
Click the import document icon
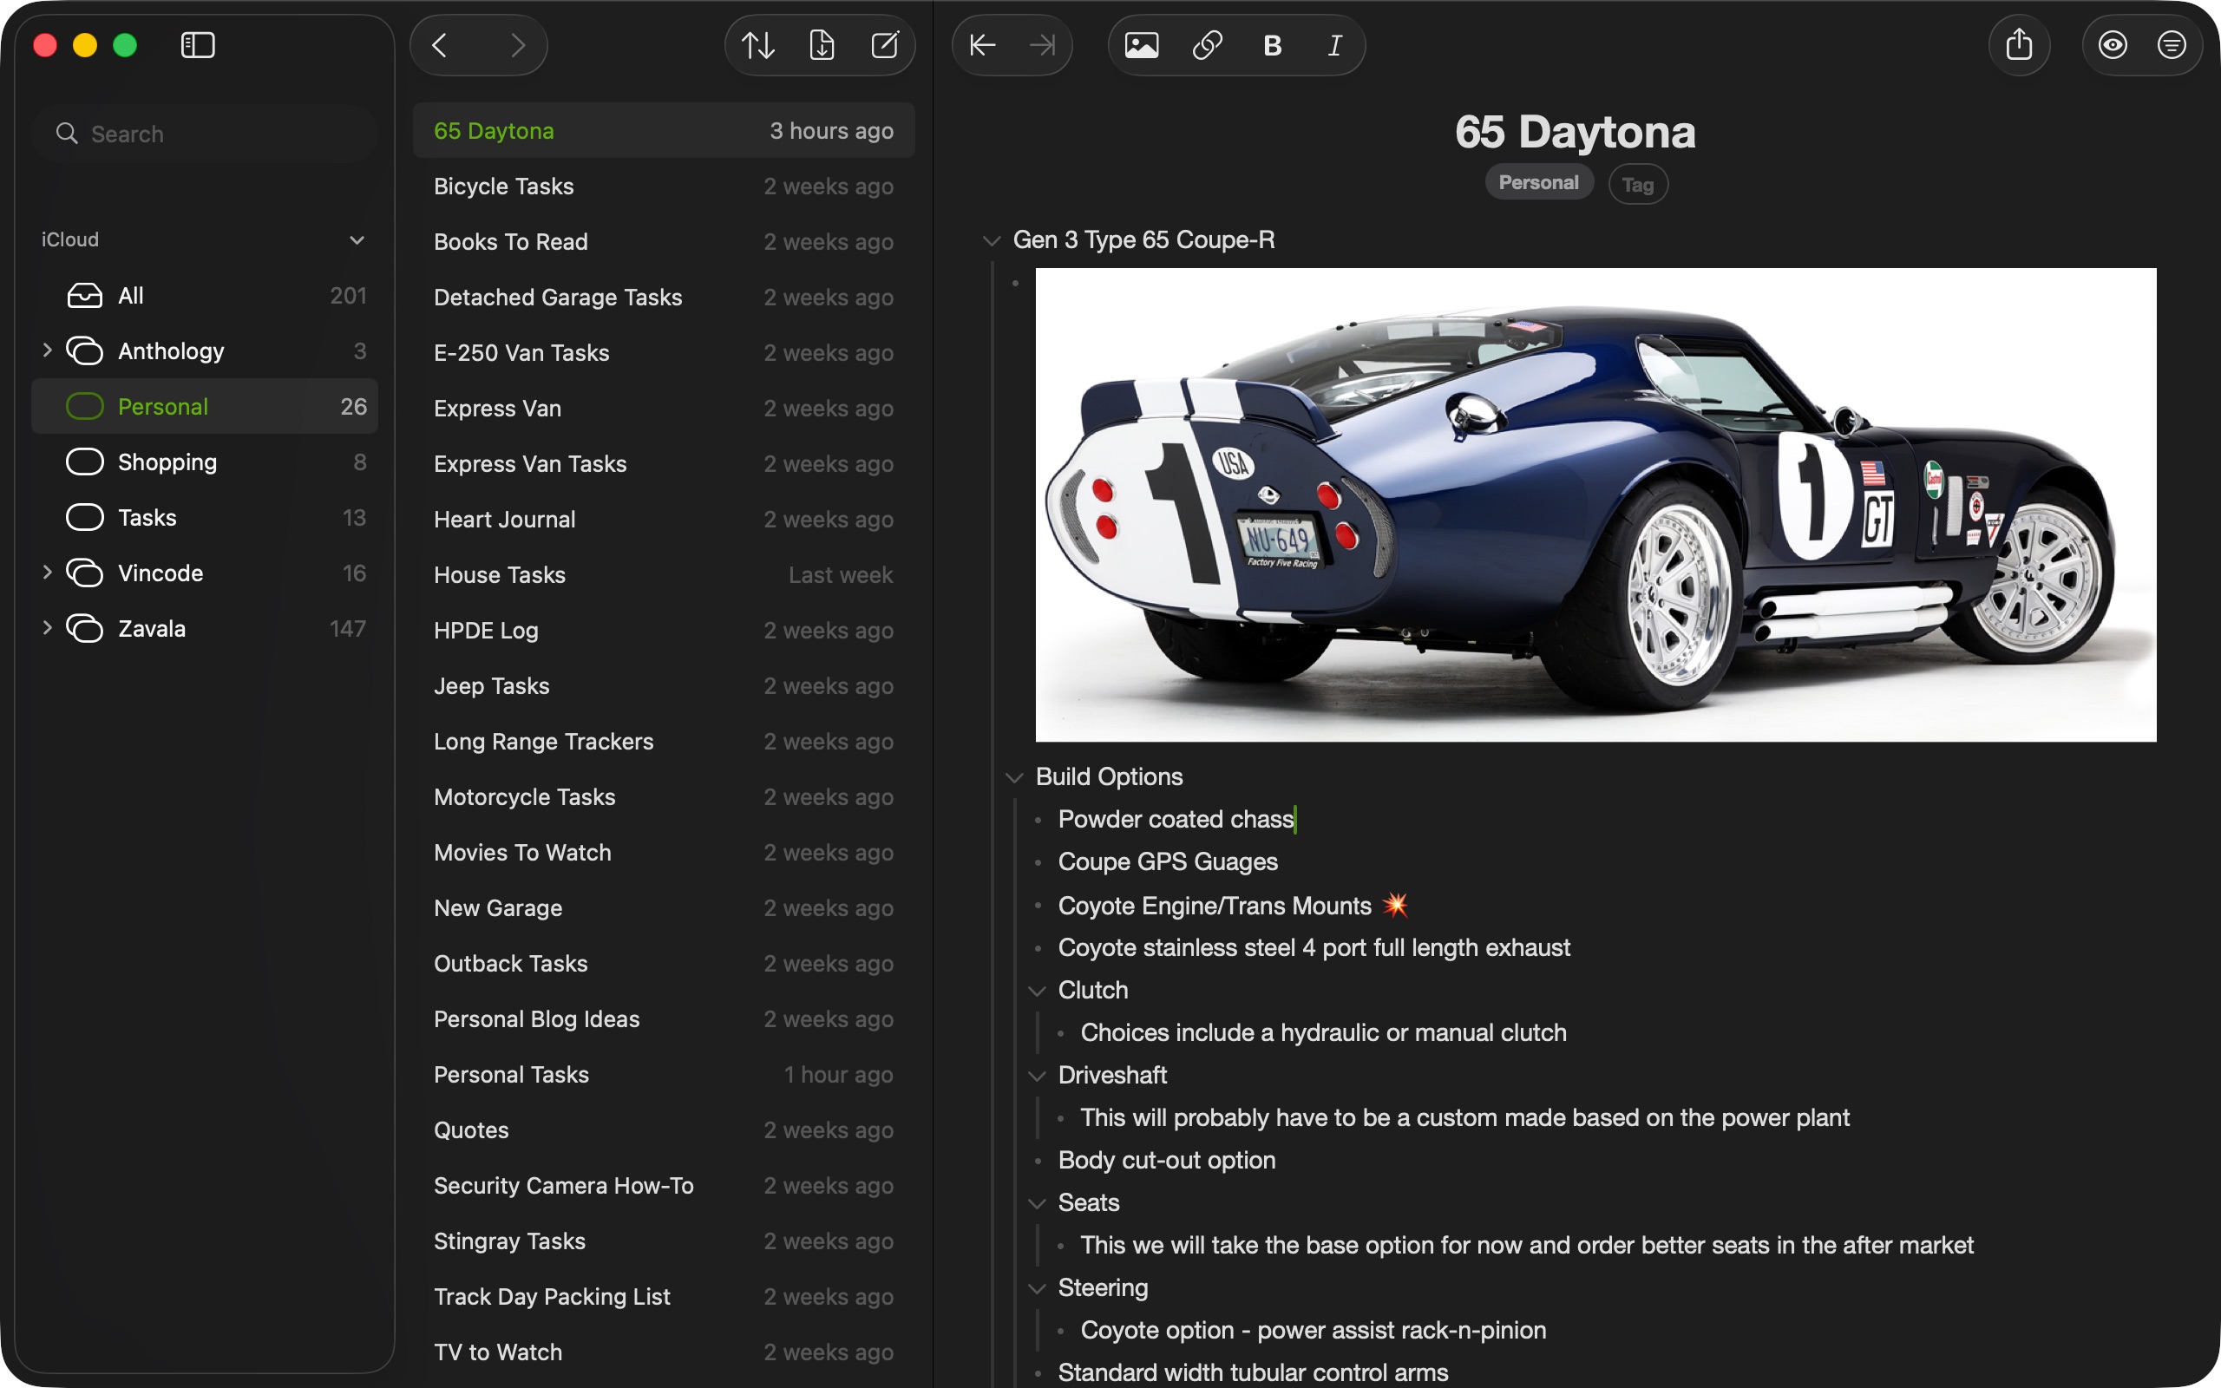pos(822,45)
